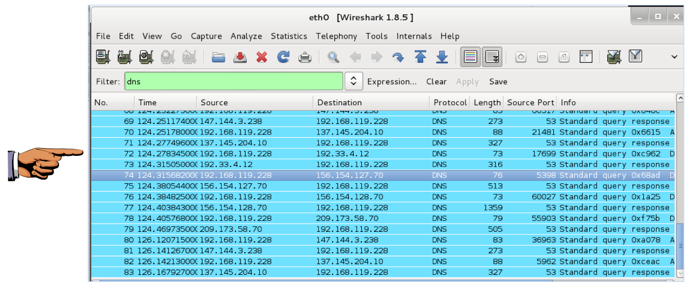
Task: Open the Telephony menu
Action: (x=337, y=36)
